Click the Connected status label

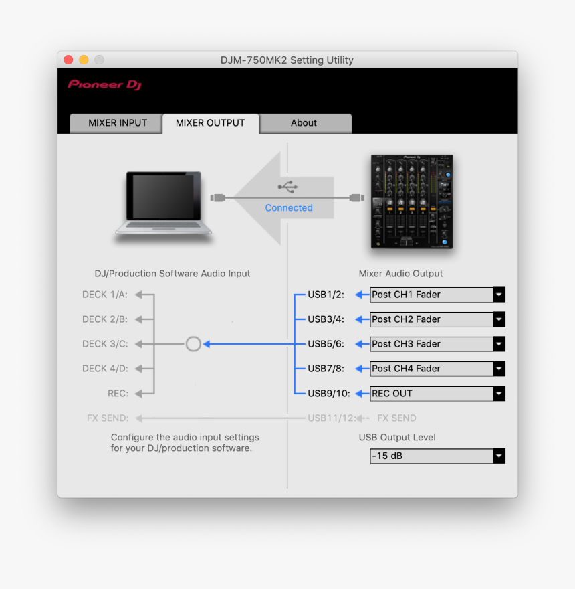pos(288,207)
